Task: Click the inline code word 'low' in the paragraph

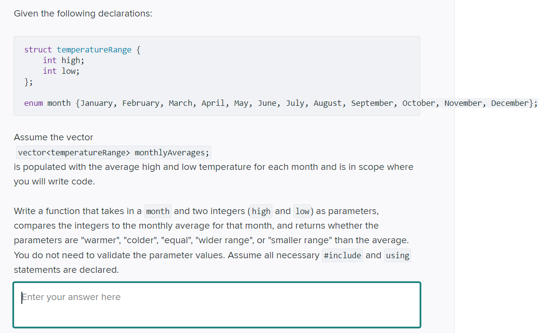Action: click(302, 211)
